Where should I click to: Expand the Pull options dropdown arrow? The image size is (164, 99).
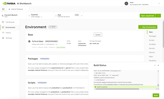click(81, 16)
